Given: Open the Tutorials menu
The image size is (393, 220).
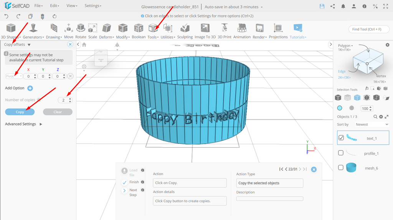Looking at the screenshot, I should tap(298, 31).
